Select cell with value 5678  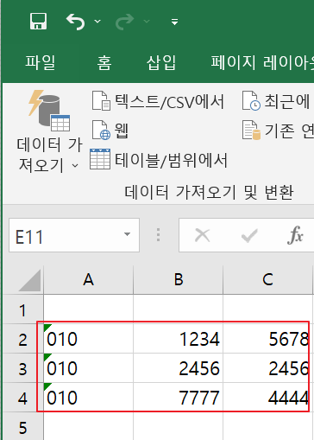click(267, 339)
